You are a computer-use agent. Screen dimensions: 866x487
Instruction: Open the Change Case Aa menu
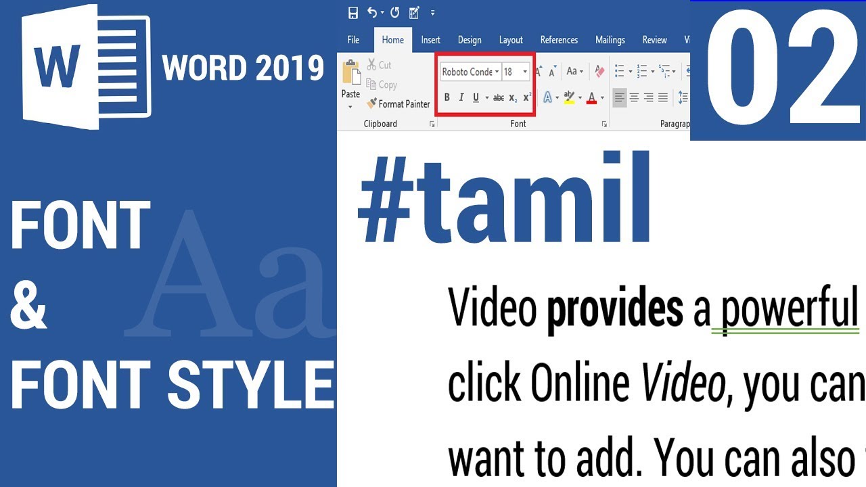pyautogui.click(x=575, y=71)
